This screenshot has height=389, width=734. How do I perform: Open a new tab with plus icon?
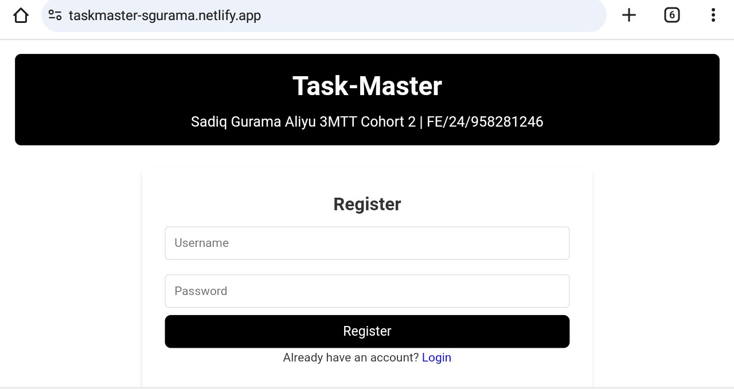coord(629,15)
